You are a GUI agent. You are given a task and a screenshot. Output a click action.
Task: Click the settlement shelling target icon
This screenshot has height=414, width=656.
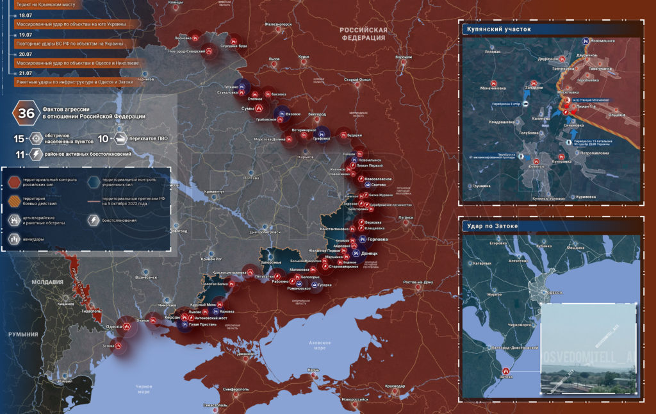point(37,138)
